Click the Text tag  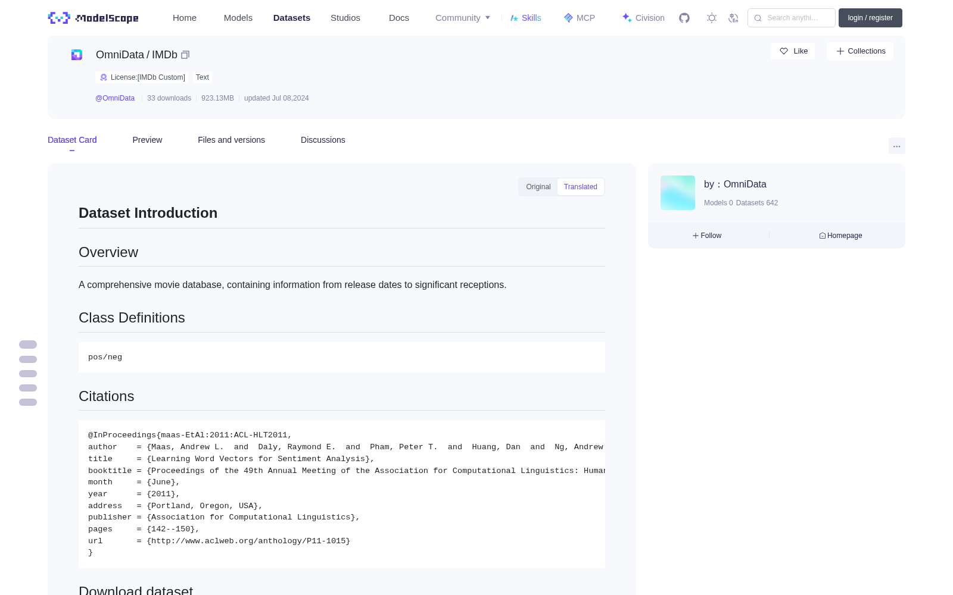pyautogui.click(x=203, y=77)
